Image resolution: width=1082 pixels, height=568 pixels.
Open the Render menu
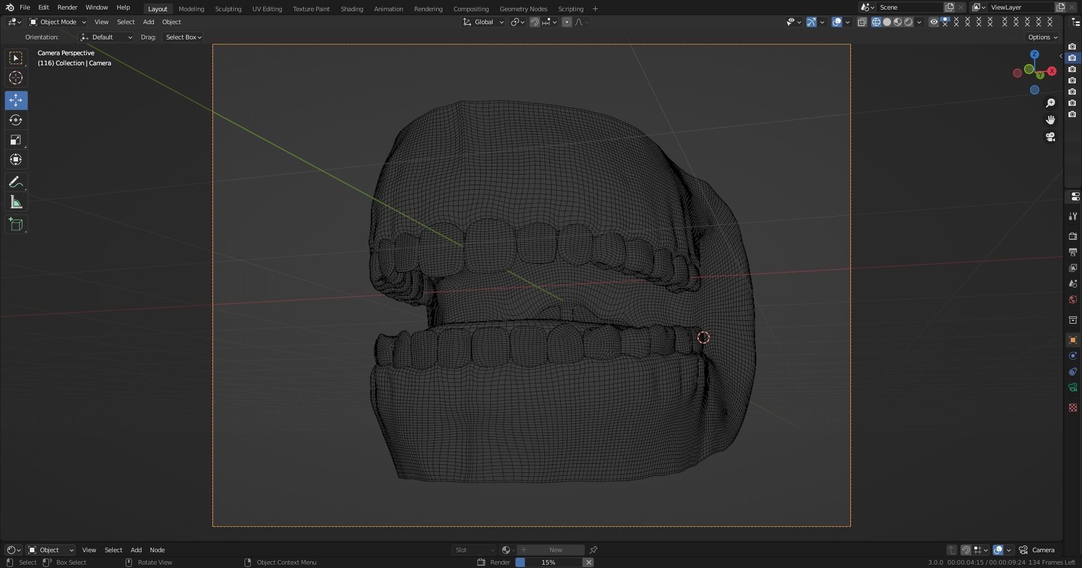pos(67,7)
